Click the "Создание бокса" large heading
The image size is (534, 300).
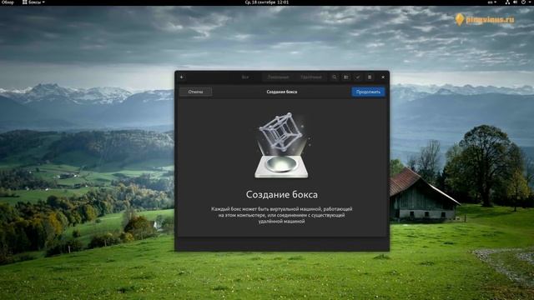(282, 194)
